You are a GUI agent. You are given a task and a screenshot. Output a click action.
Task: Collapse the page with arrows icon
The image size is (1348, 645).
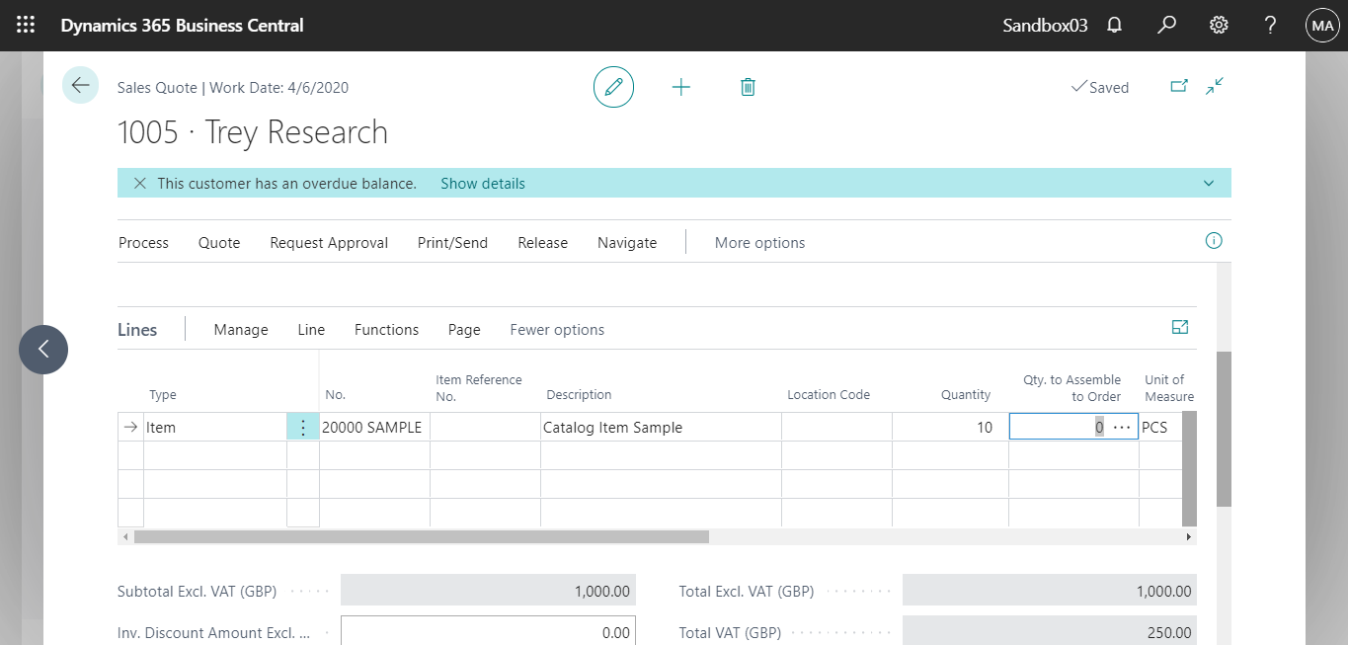point(1215,87)
